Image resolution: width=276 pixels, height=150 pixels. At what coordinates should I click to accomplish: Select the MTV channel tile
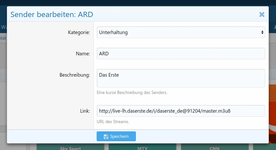142,148
